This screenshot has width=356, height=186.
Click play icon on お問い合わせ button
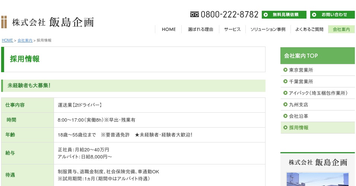(x=314, y=15)
